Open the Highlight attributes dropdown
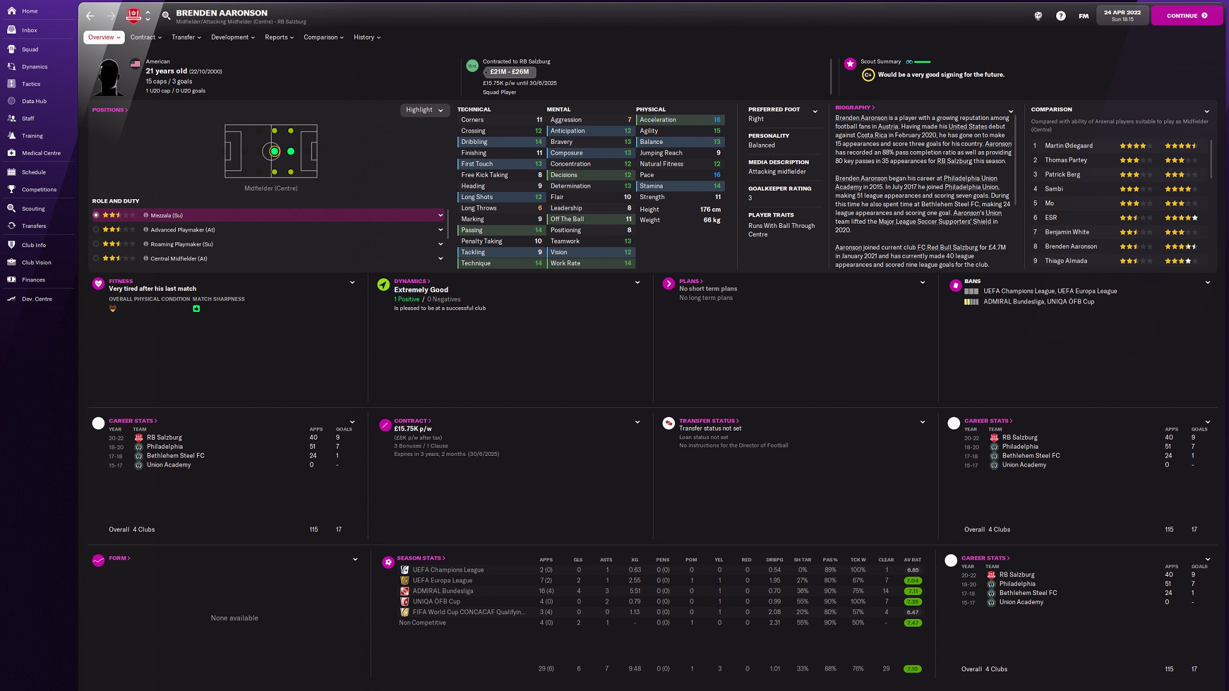Image resolution: width=1229 pixels, height=691 pixels. [x=424, y=110]
